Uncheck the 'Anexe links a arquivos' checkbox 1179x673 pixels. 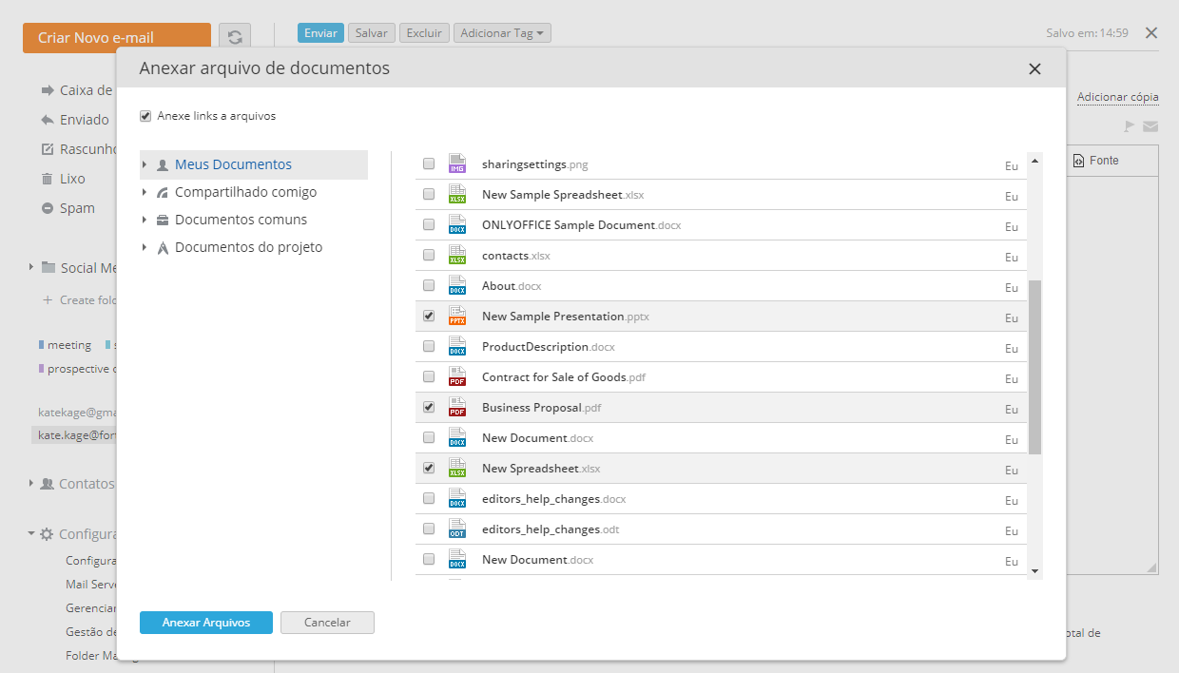(x=145, y=116)
